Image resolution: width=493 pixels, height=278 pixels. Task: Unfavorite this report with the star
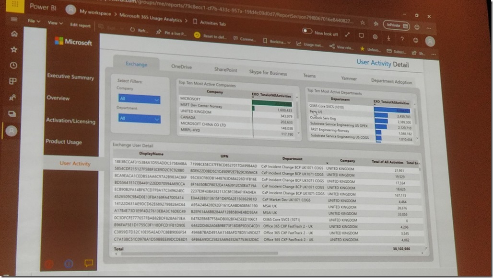370,49
